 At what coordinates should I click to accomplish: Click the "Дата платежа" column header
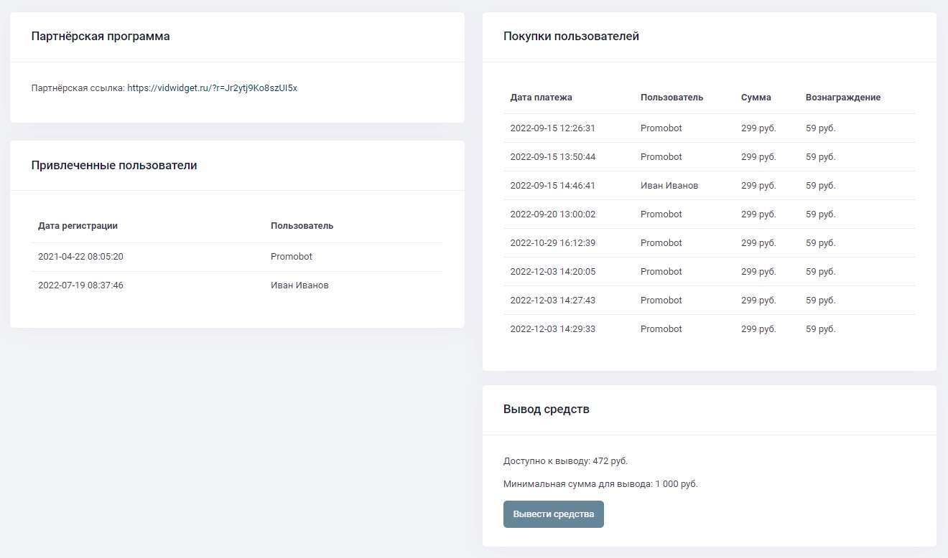541,98
